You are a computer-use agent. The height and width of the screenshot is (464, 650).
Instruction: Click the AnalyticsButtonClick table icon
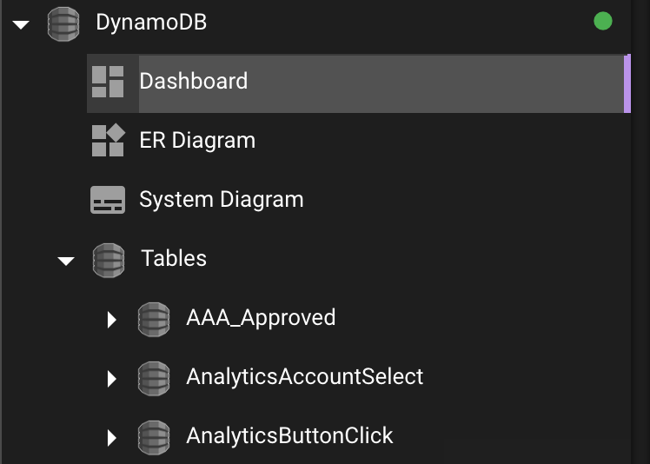(x=154, y=437)
